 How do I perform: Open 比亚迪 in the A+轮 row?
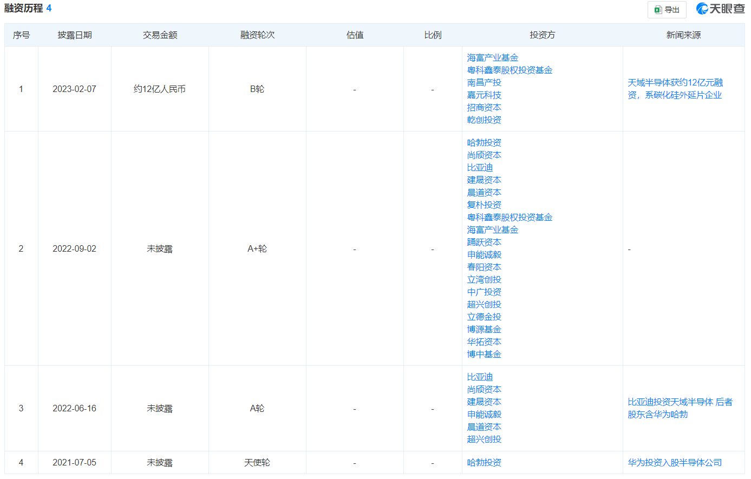coord(480,168)
